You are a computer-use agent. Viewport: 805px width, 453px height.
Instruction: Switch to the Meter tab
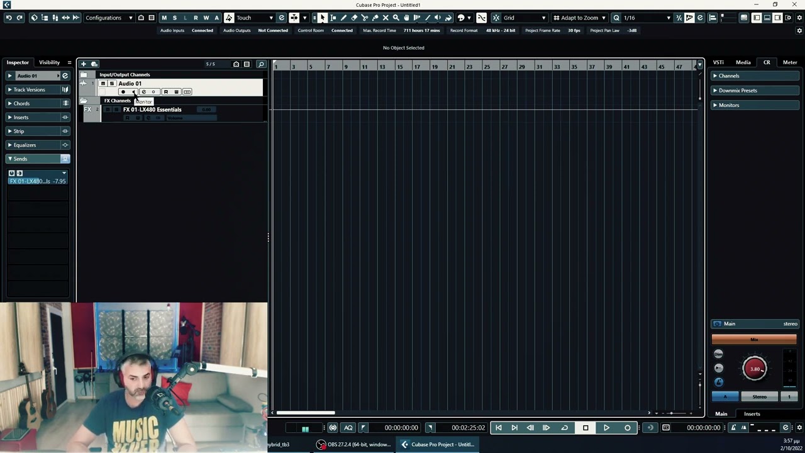click(x=790, y=62)
